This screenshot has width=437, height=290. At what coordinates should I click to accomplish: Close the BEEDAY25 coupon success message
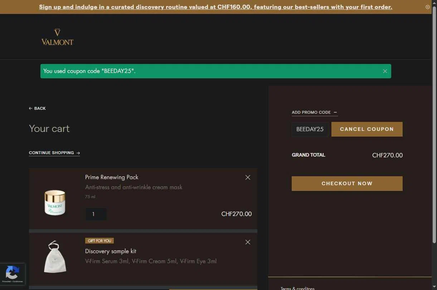point(385,71)
